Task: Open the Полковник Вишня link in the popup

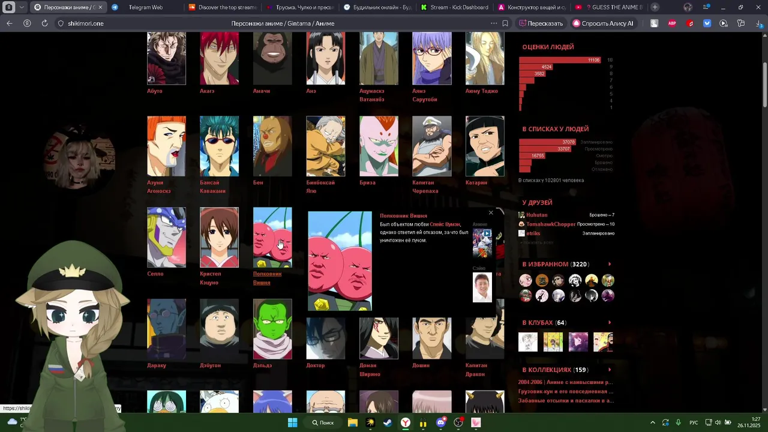Action: (x=403, y=215)
